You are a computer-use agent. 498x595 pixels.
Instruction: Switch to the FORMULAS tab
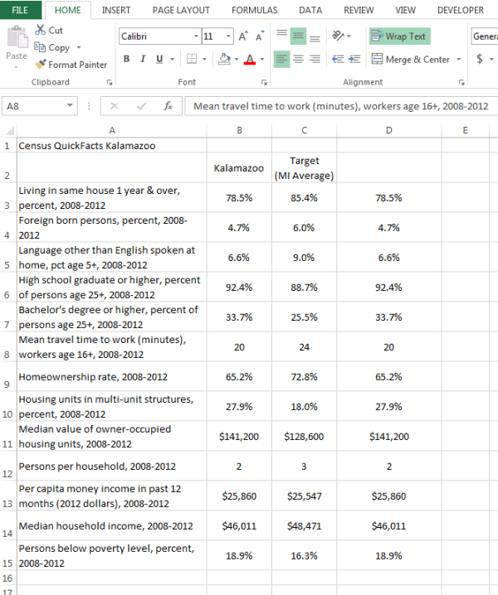254,10
